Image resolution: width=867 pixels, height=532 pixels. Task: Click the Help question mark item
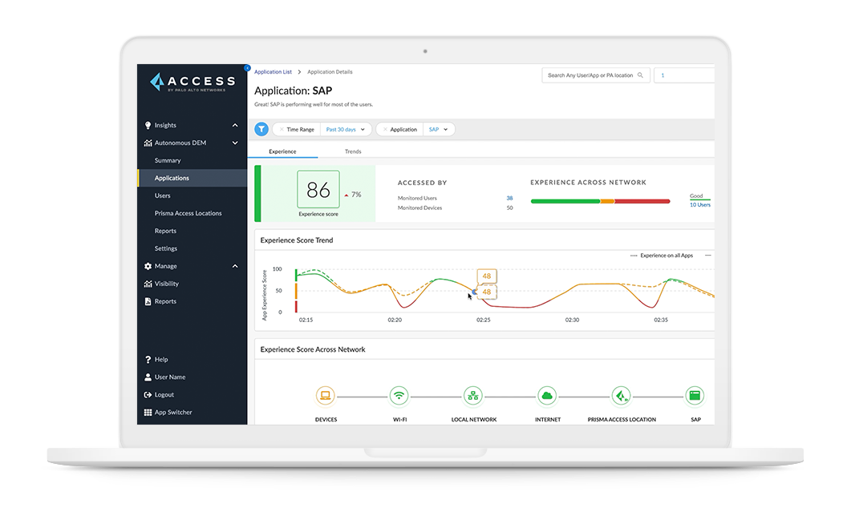point(160,360)
